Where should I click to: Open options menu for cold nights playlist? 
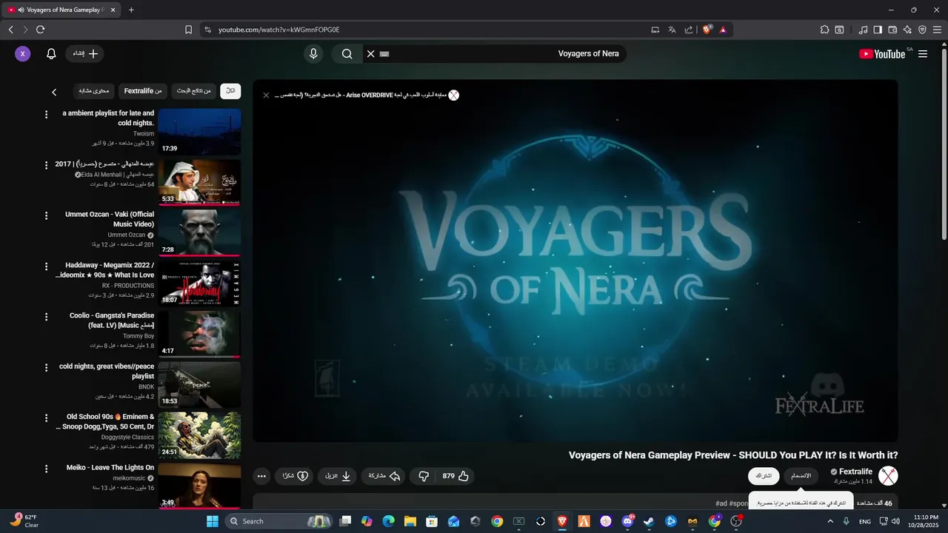pos(46,368)
